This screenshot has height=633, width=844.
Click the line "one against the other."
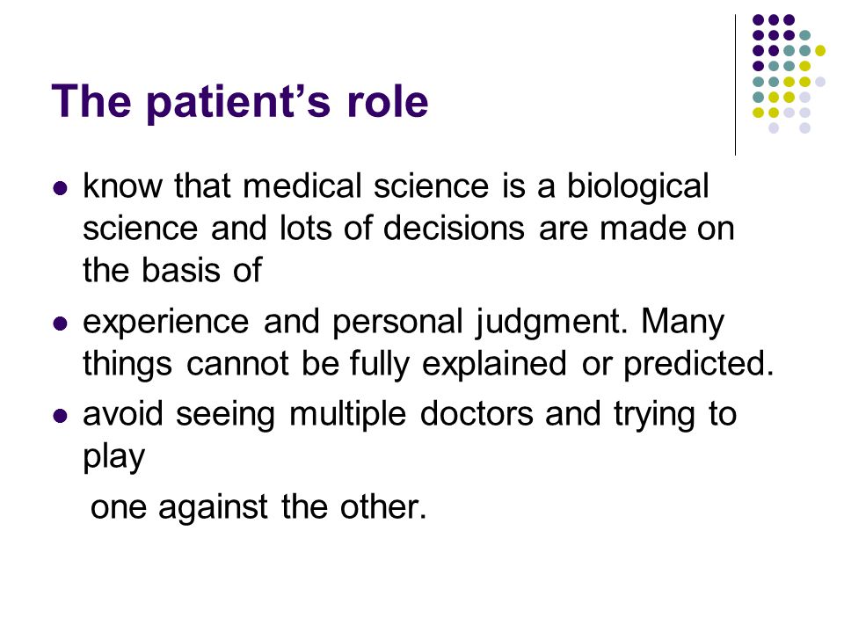point(258,507)
